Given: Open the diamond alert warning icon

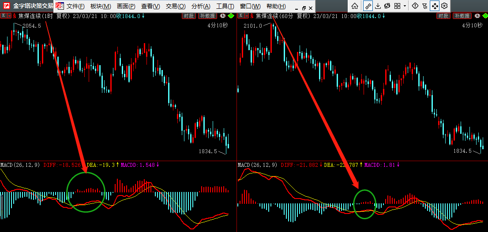Looking at the screenshot, I should [x=415, y=6].
